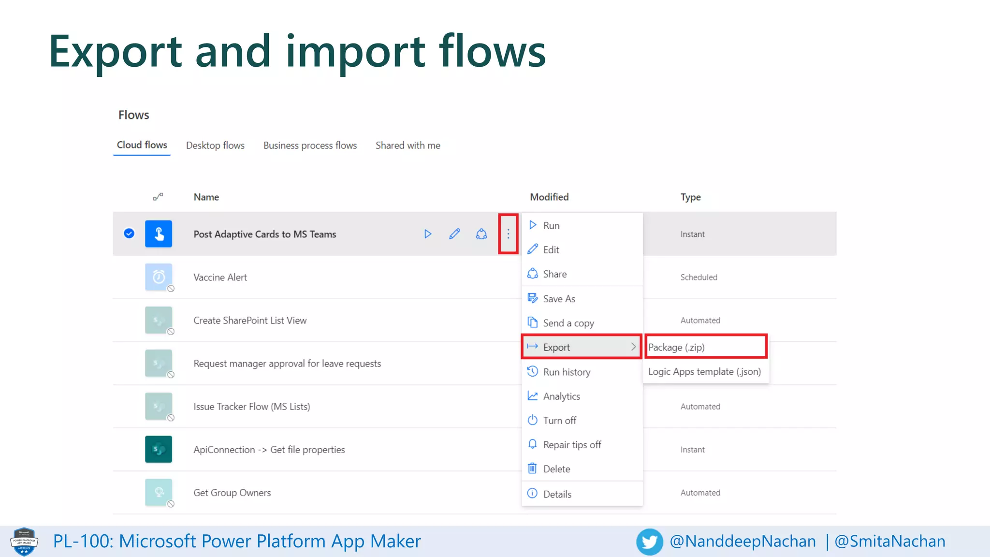Open the Business process flows tab
990x557 pixels.
tap(310, 146)
